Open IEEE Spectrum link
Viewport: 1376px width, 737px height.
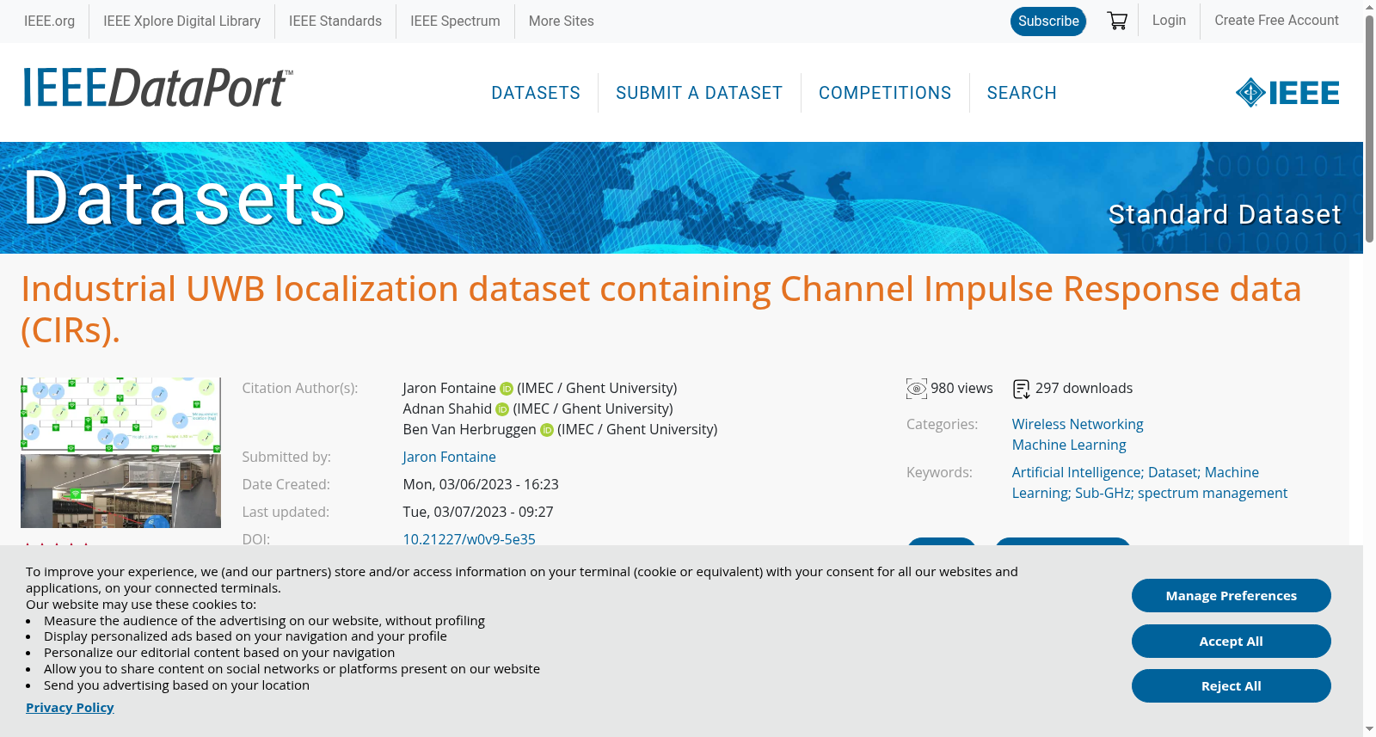pos(455,21)
